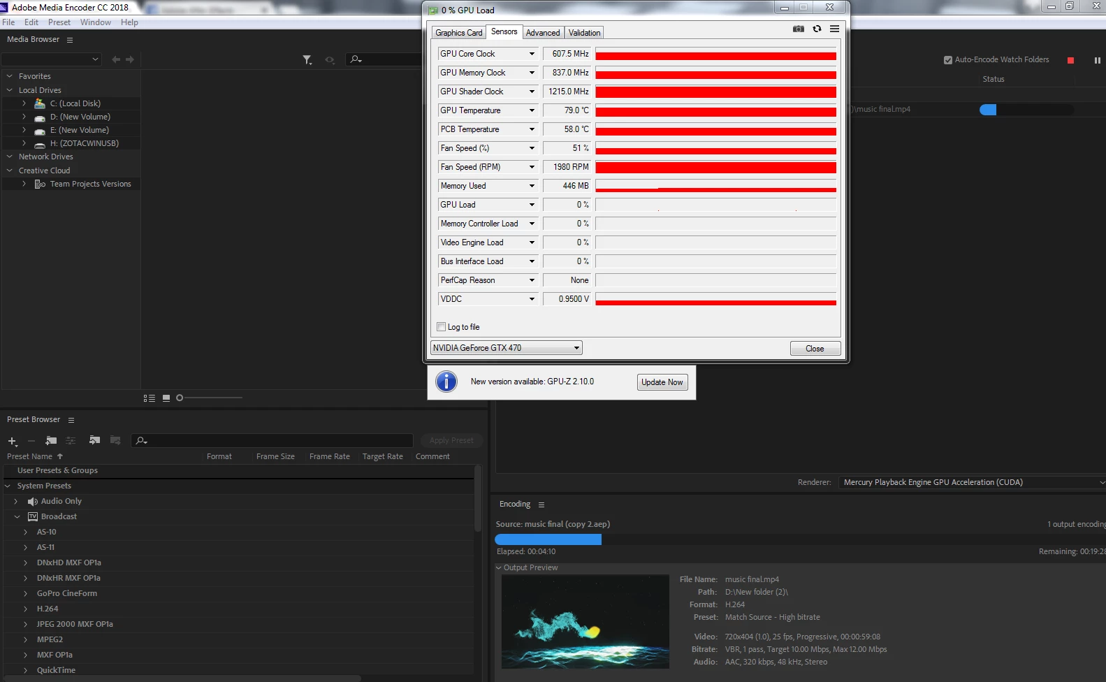Open view-as eye icon in Media Browser
1106x682 pixels.
pos(330,60)
